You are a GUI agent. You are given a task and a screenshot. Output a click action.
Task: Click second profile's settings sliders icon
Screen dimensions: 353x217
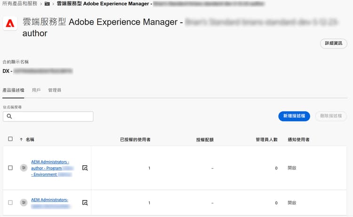[x=24, y=202]
